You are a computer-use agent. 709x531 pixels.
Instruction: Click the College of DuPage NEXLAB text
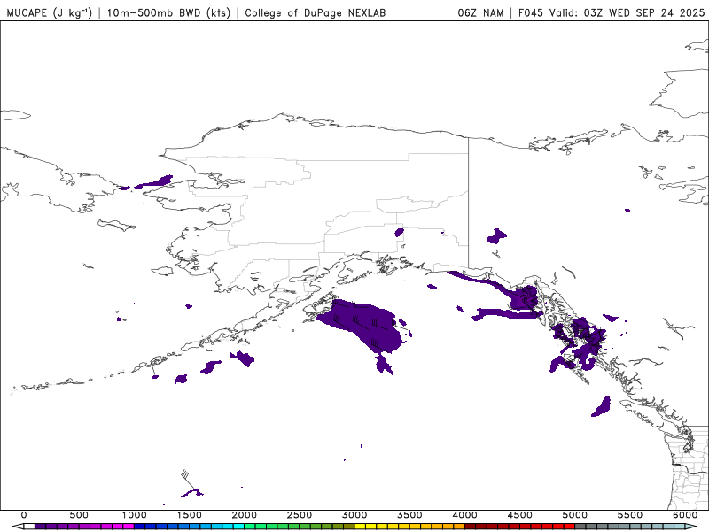pyautogui.click(x=316, y=12)
